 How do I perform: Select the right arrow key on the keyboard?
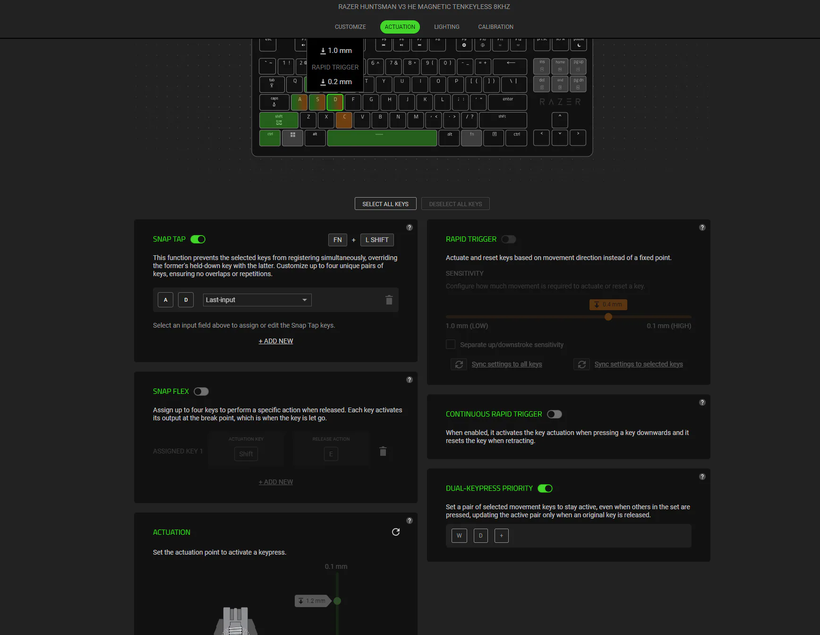point(578,138)
